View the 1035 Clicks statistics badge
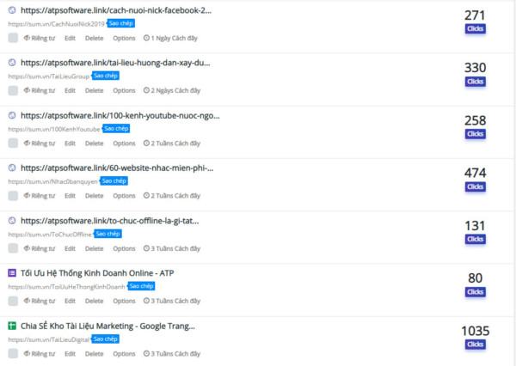 (476, 345)
